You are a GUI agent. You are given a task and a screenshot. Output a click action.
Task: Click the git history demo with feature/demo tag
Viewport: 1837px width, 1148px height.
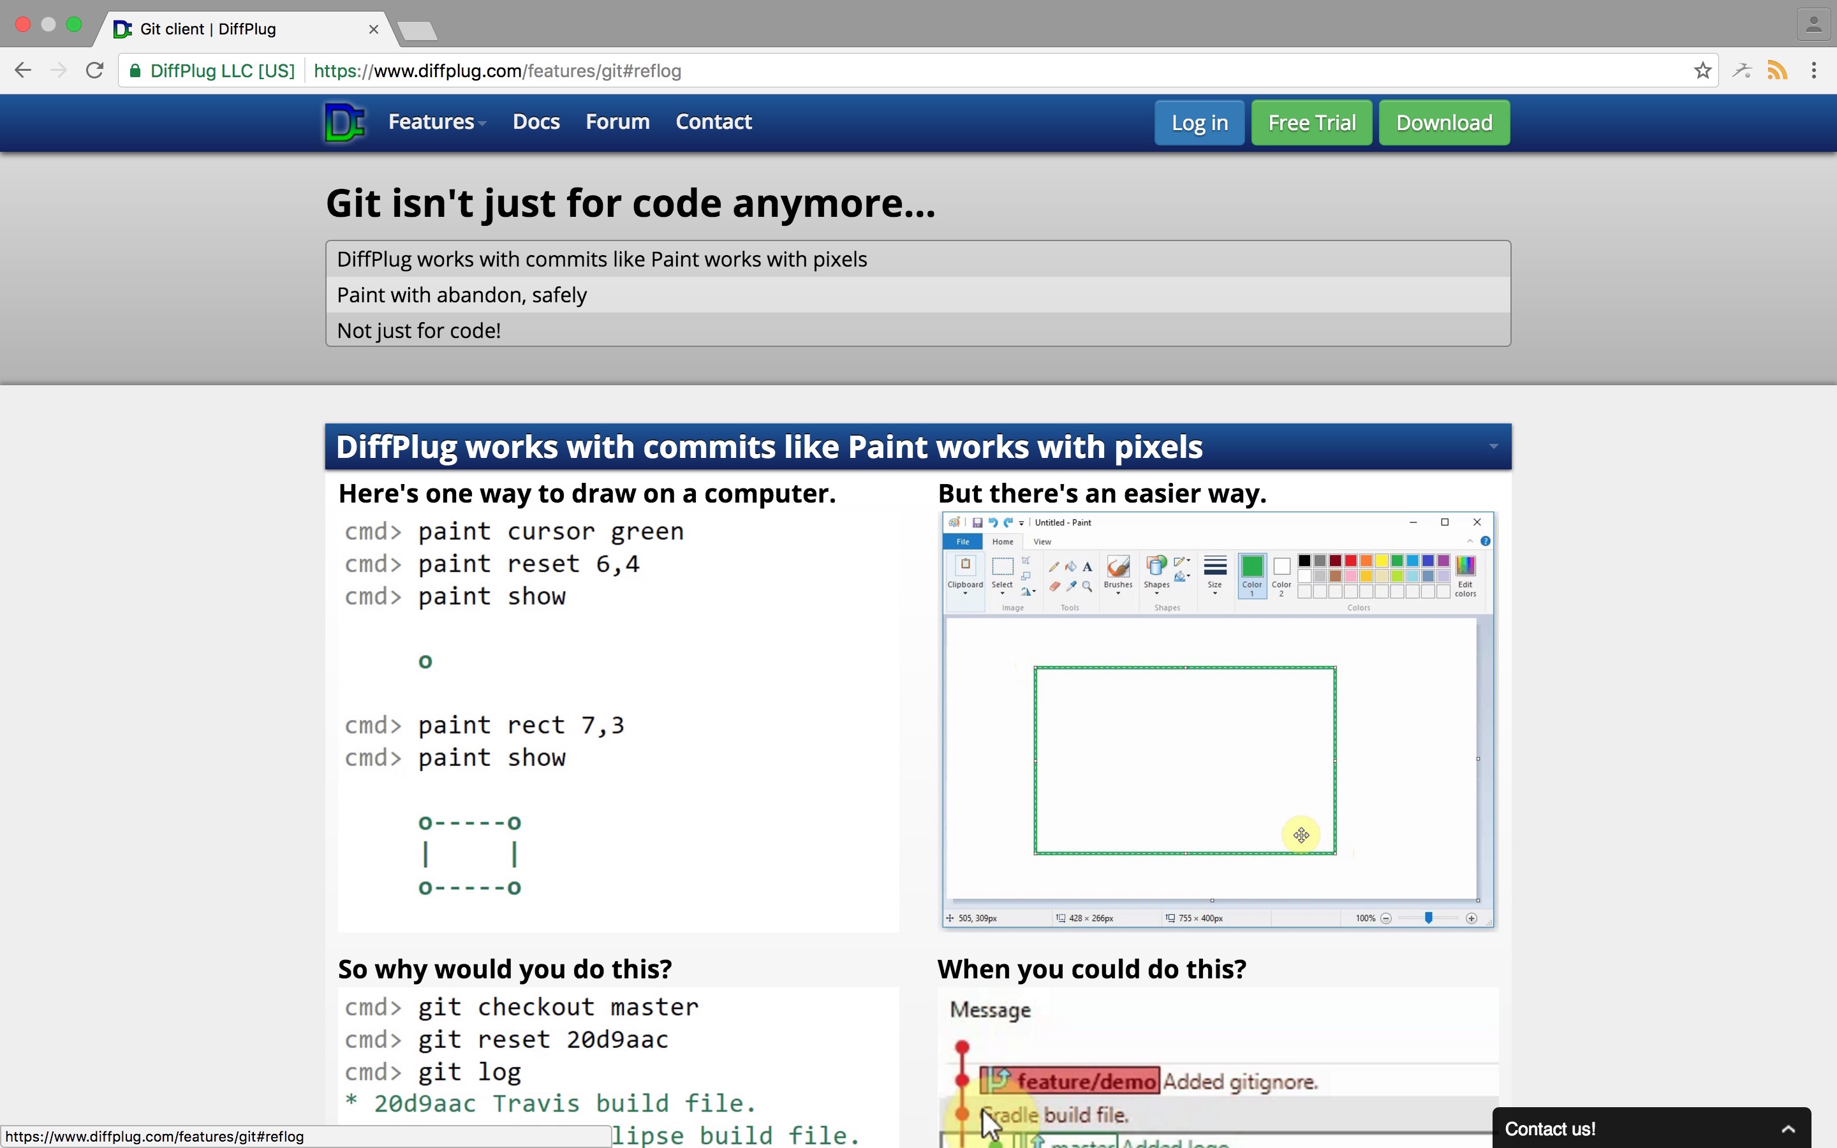tap(1218, 1068)
